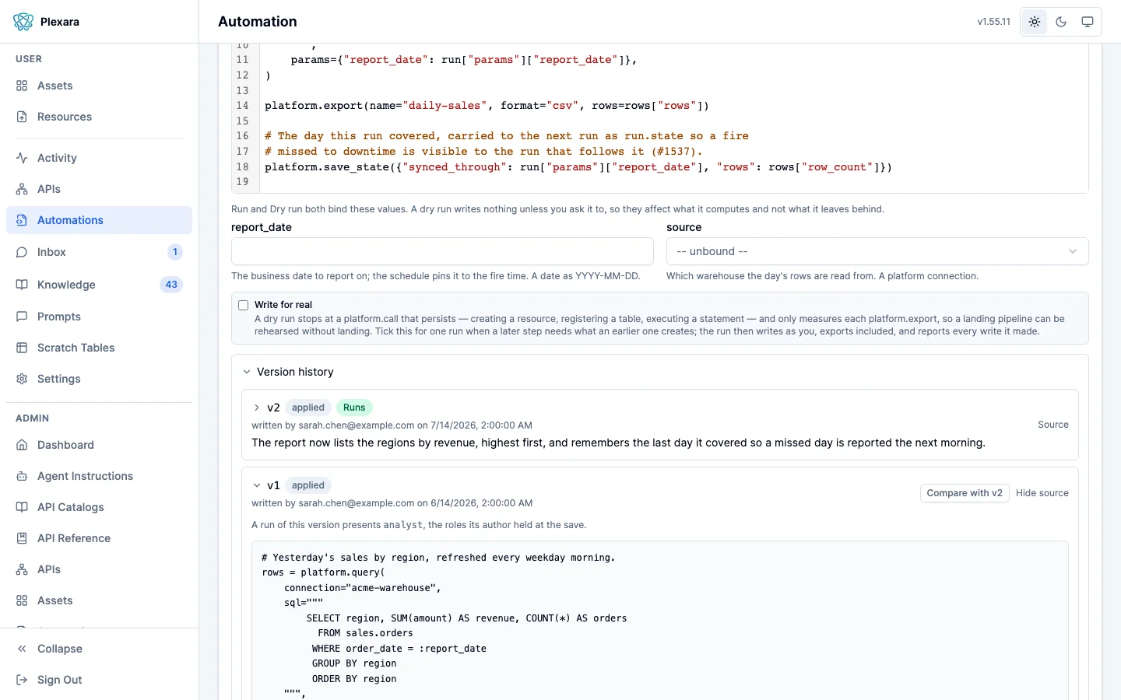Collapse the Version history section

247,372
